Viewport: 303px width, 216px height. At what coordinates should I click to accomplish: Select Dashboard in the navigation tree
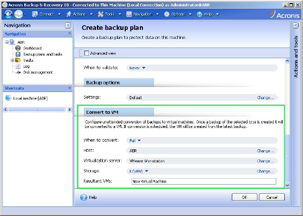pos(32,48)
